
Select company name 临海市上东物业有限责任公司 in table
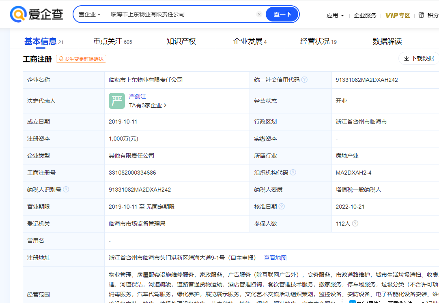146,80
